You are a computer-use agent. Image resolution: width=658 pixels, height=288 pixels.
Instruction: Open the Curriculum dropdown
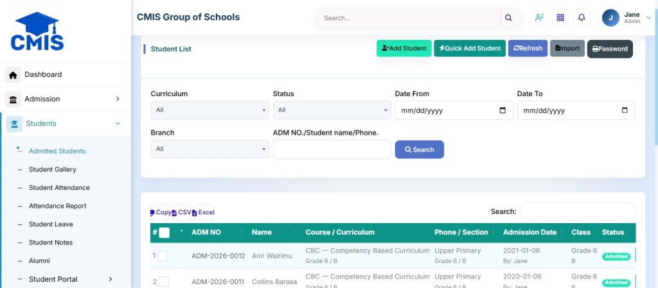[210, 110]
